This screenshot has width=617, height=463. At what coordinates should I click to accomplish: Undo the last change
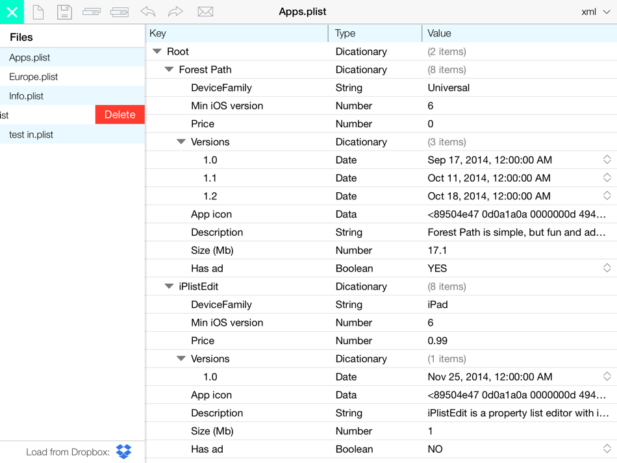(148, 12)
